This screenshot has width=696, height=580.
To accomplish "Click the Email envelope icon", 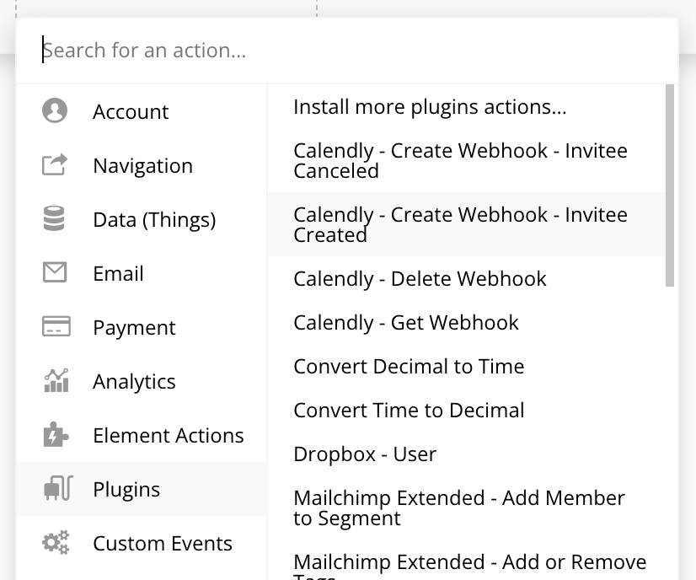I will [x=55, y=272].
